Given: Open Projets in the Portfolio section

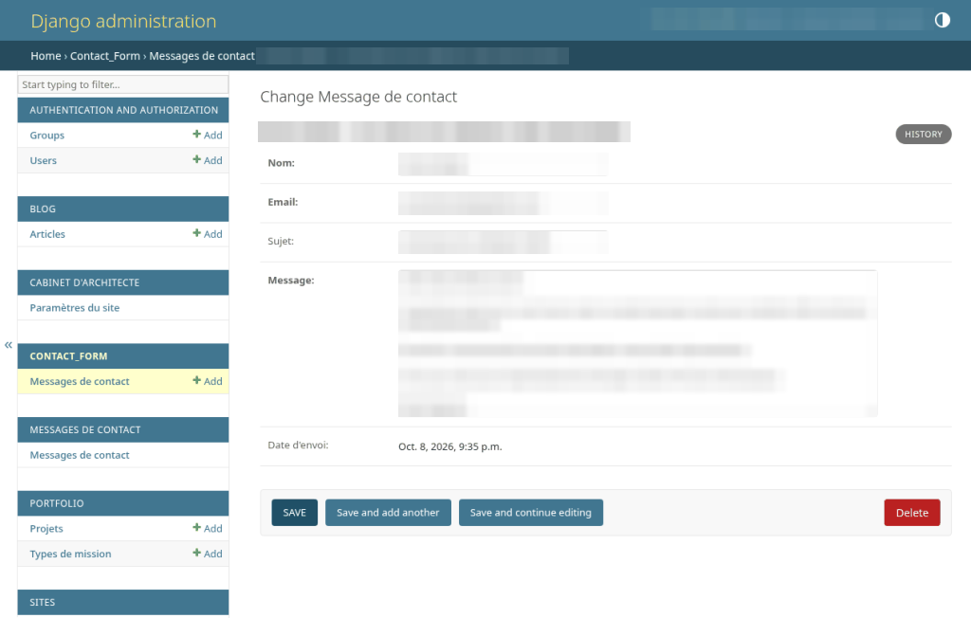Looking at the screenshot, I should tap(46, 529).
